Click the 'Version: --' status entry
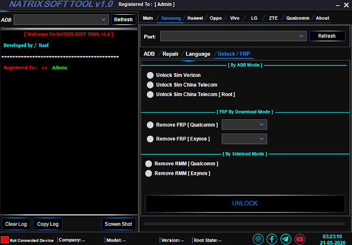 click(173, 240)
